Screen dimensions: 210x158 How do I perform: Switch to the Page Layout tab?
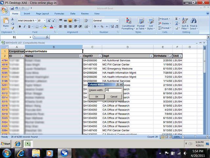(42, 13)
